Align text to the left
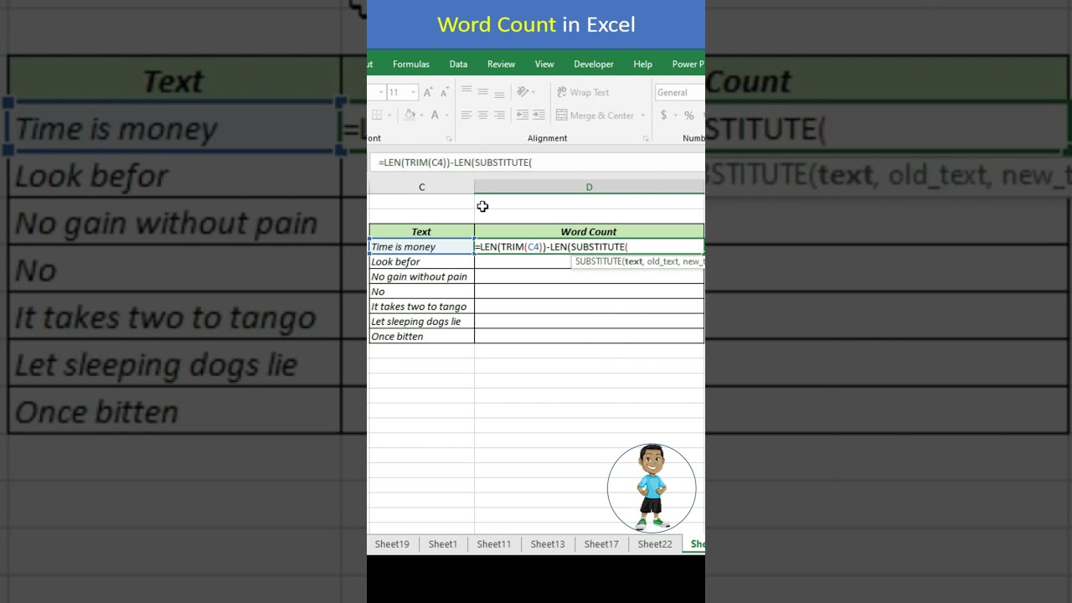 466,116
